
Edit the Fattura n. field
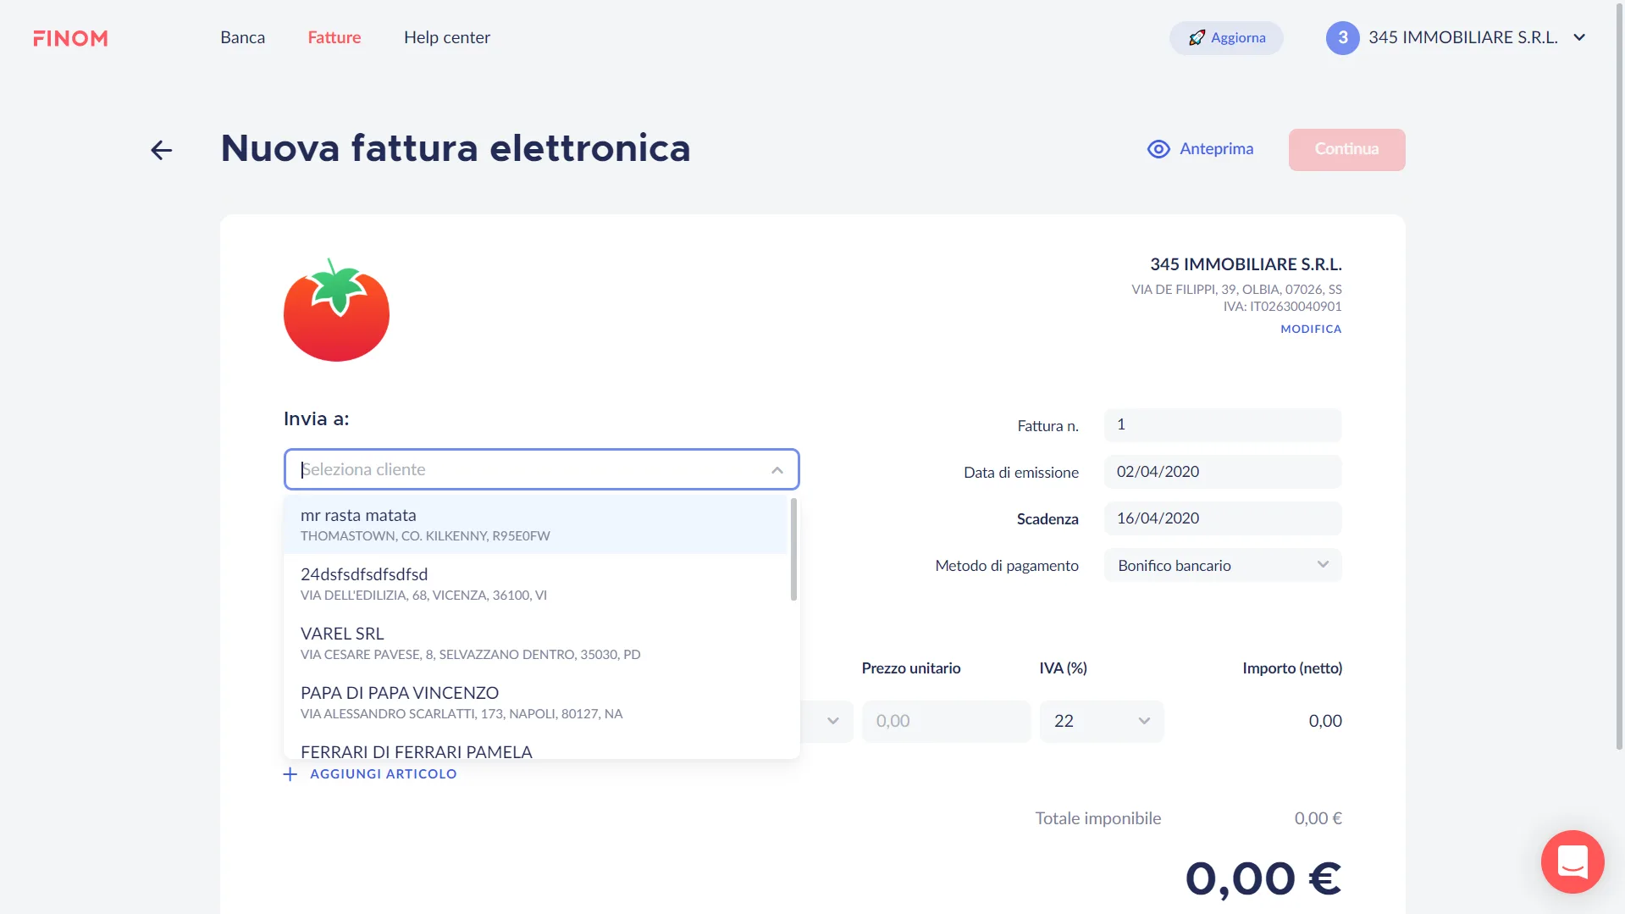pyautogui.click(x=1222, y=425)
